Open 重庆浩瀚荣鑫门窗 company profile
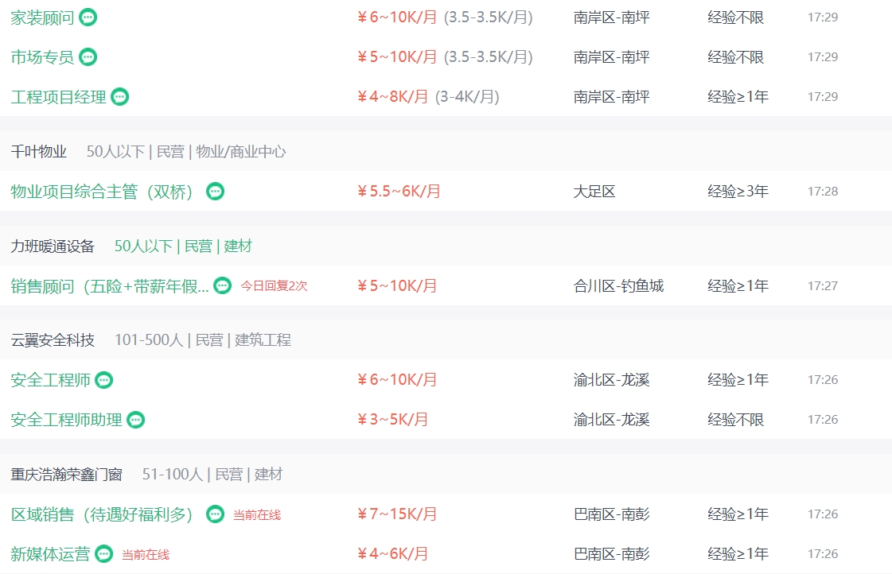Screen dimensions: 892x574 67,475
